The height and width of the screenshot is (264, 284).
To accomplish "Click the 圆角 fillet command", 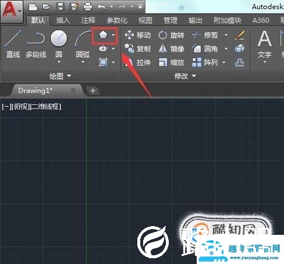I will coord(205,48).
